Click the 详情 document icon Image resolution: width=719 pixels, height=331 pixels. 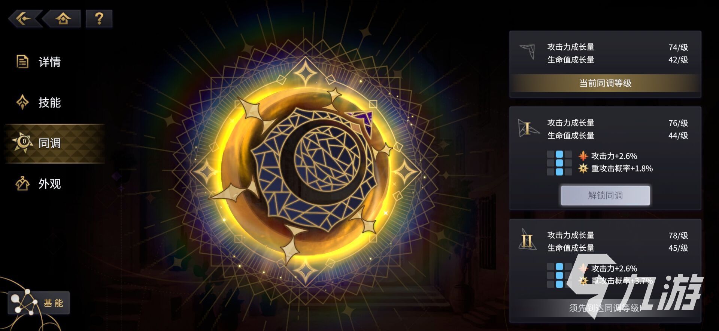(x=22, y=62)
